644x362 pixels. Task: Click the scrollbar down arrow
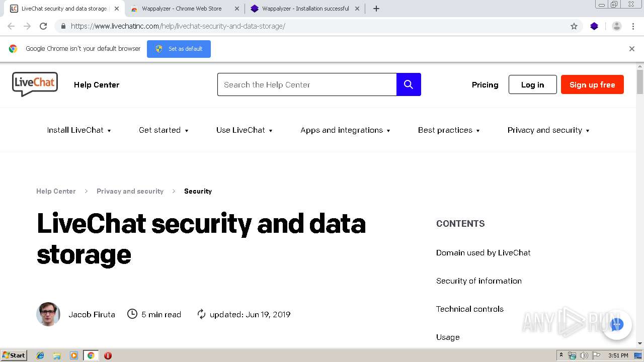[x=640, y=343]
